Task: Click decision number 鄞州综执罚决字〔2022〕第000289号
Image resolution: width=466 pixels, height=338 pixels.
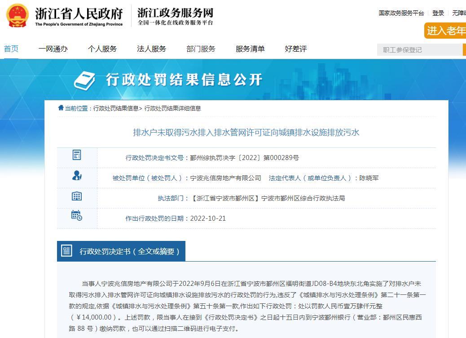Action: [244, 158]
